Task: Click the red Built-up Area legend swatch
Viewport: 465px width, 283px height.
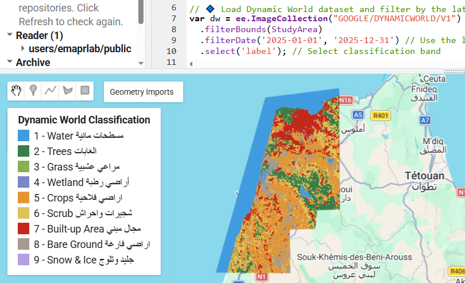Action: [x=24, y=229]
